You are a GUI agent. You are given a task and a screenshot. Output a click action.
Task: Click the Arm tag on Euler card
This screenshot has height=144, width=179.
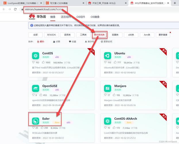click(x=57, y=122)
